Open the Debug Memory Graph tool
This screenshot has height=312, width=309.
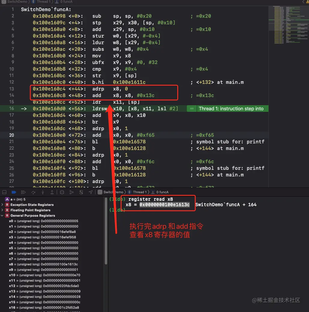point(71,192)
